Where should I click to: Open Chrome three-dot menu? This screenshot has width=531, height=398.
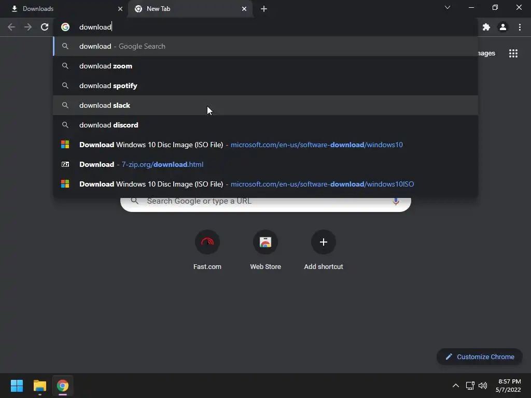tap(520, 27)
